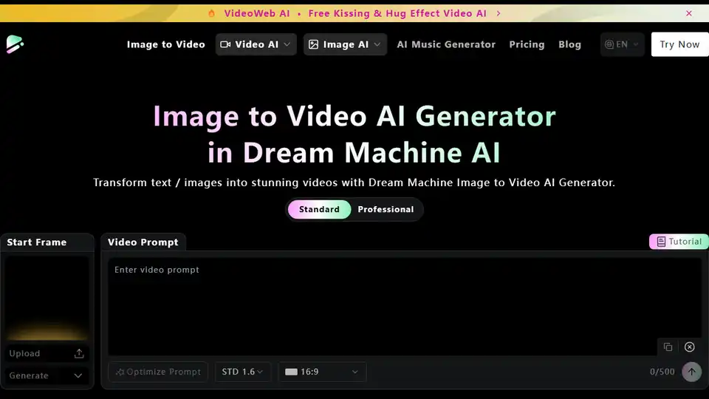
Task: Click the Optimize Prompt button
Action: (x=158, y=372)
